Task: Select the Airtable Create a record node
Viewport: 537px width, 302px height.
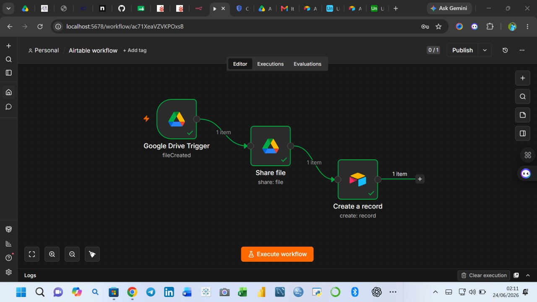Action: (358, 180)
